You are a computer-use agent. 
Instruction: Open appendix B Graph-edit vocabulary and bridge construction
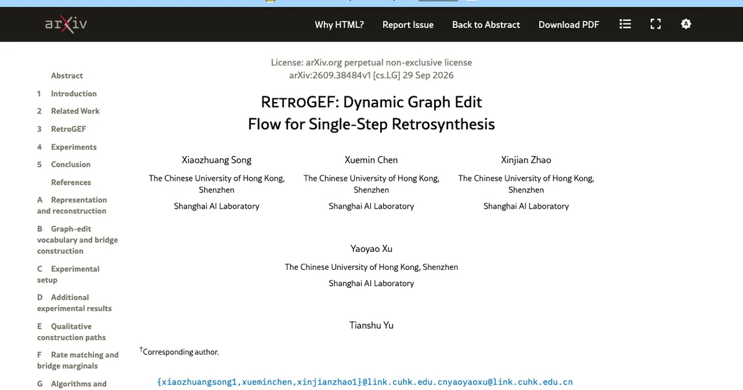click(77, 240)
